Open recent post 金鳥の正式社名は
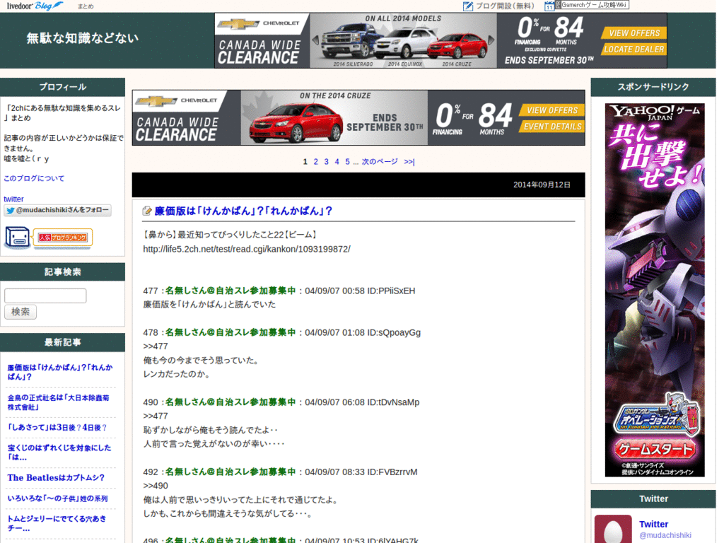Screen dimensions: 724x543 (x=59, y=402)
